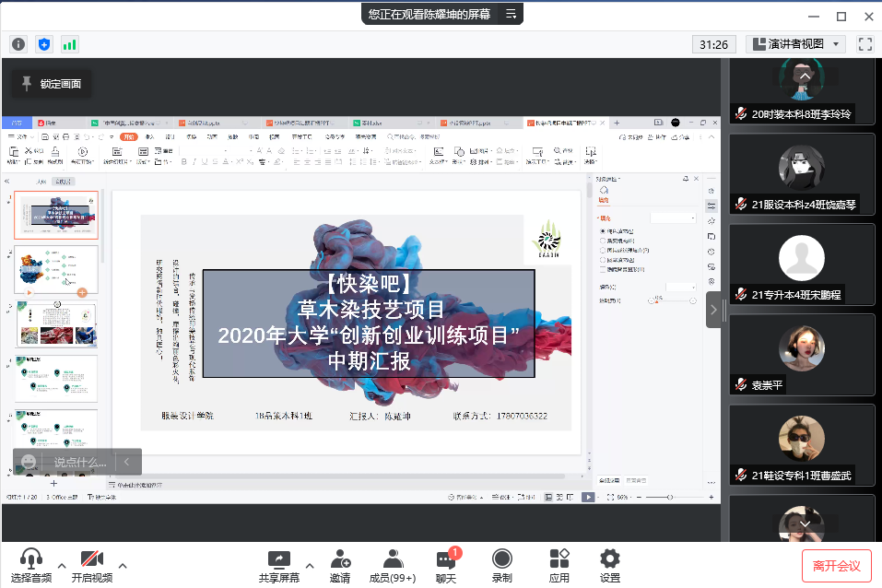Screen dimensions: 882x588
Task: Open the meeting info icon
Action: [18, 44]
